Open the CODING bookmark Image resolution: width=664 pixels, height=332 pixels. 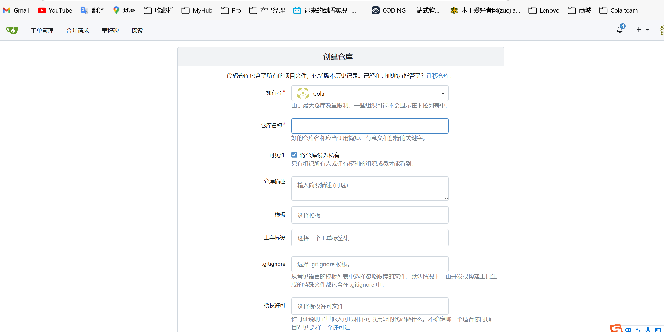(405, 10)
